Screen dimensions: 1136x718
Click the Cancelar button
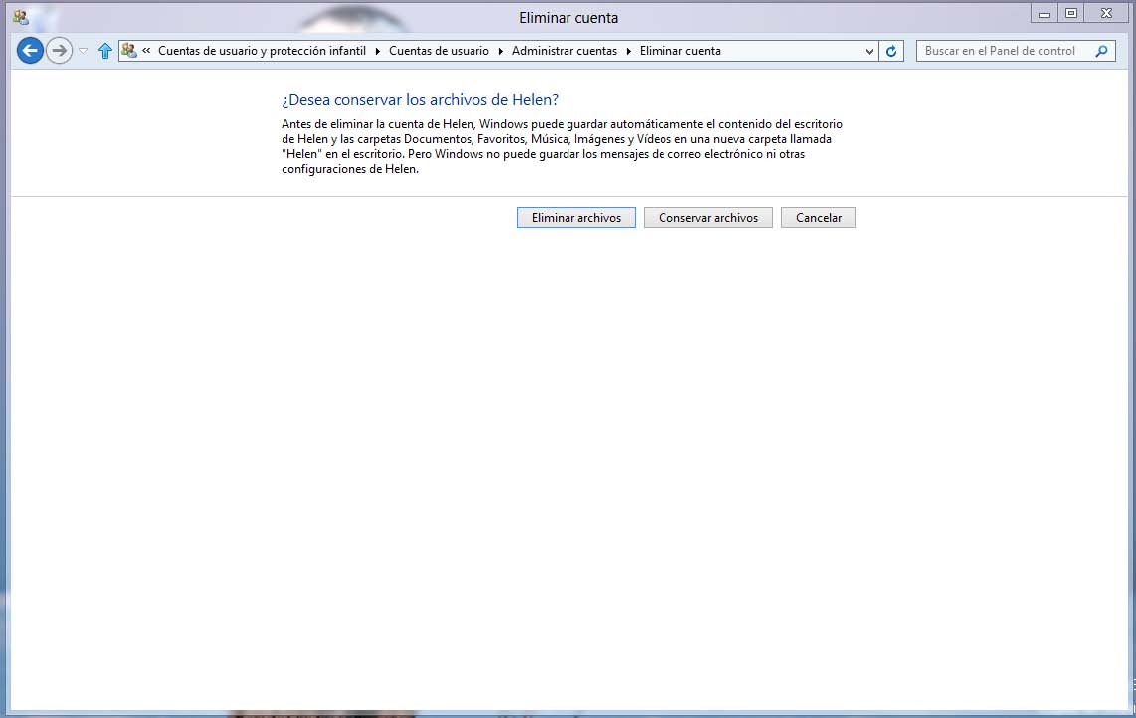[818, 218]
